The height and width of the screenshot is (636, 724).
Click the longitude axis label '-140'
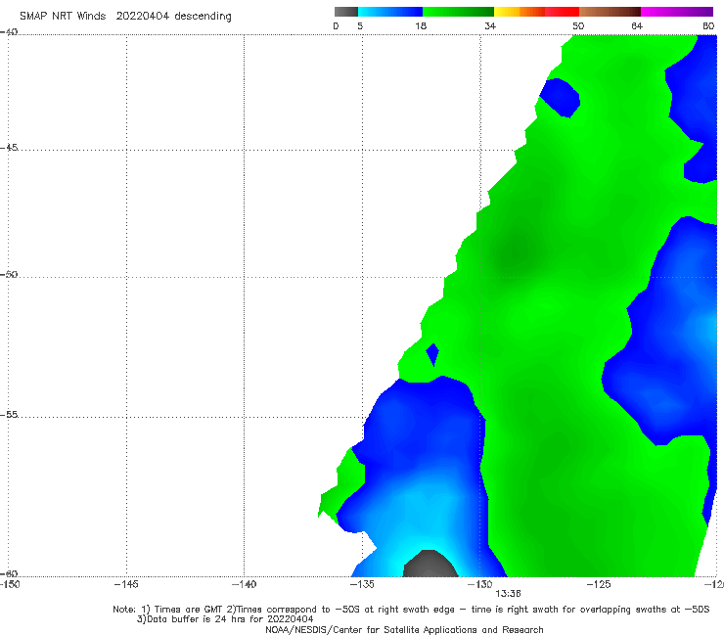(x=244, y=584)
